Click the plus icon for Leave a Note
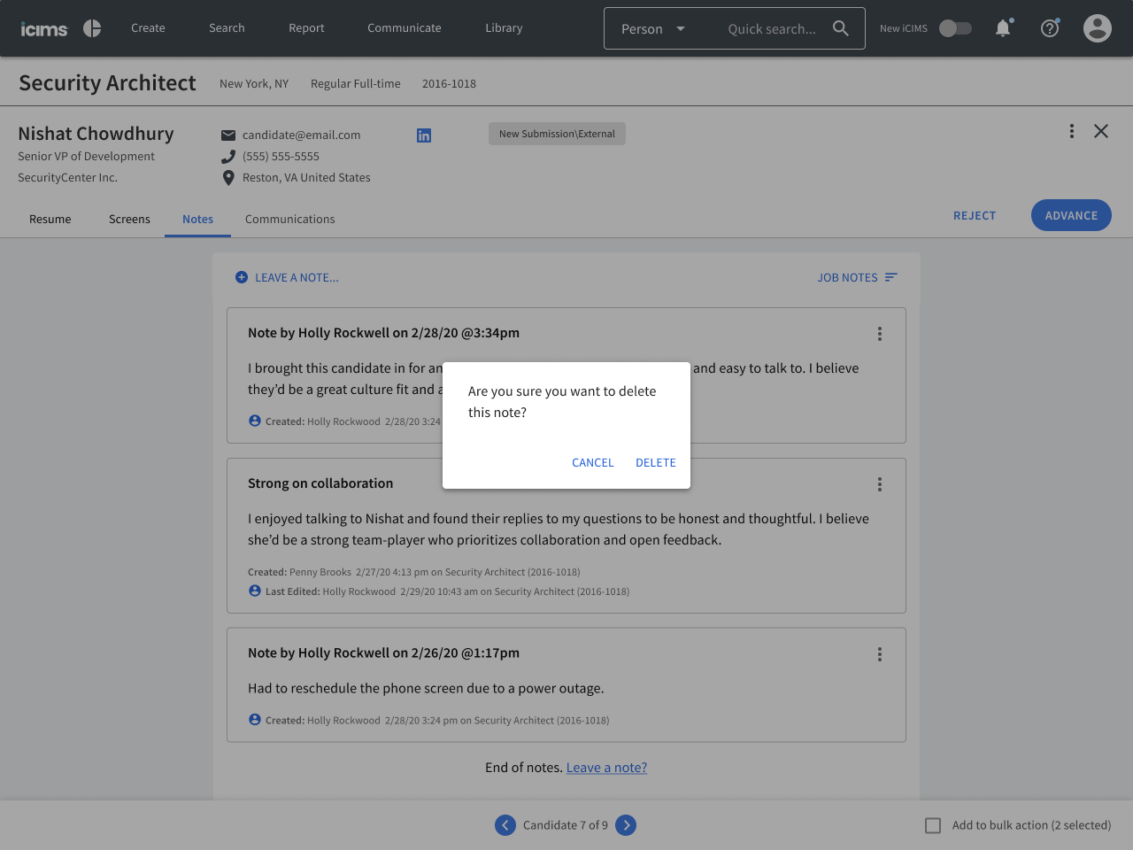 pos(242,277)
